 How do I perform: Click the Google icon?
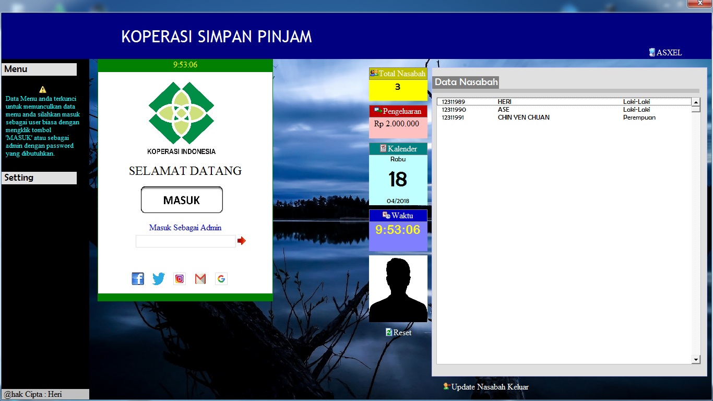[x=221, y=278]
